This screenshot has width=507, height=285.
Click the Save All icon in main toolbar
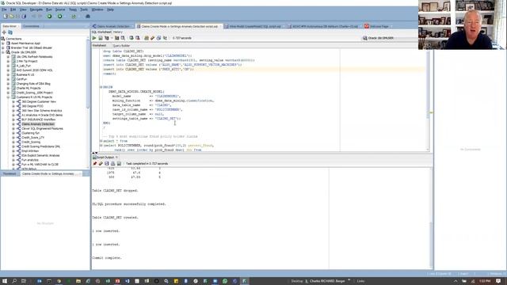tap(24, 16)
